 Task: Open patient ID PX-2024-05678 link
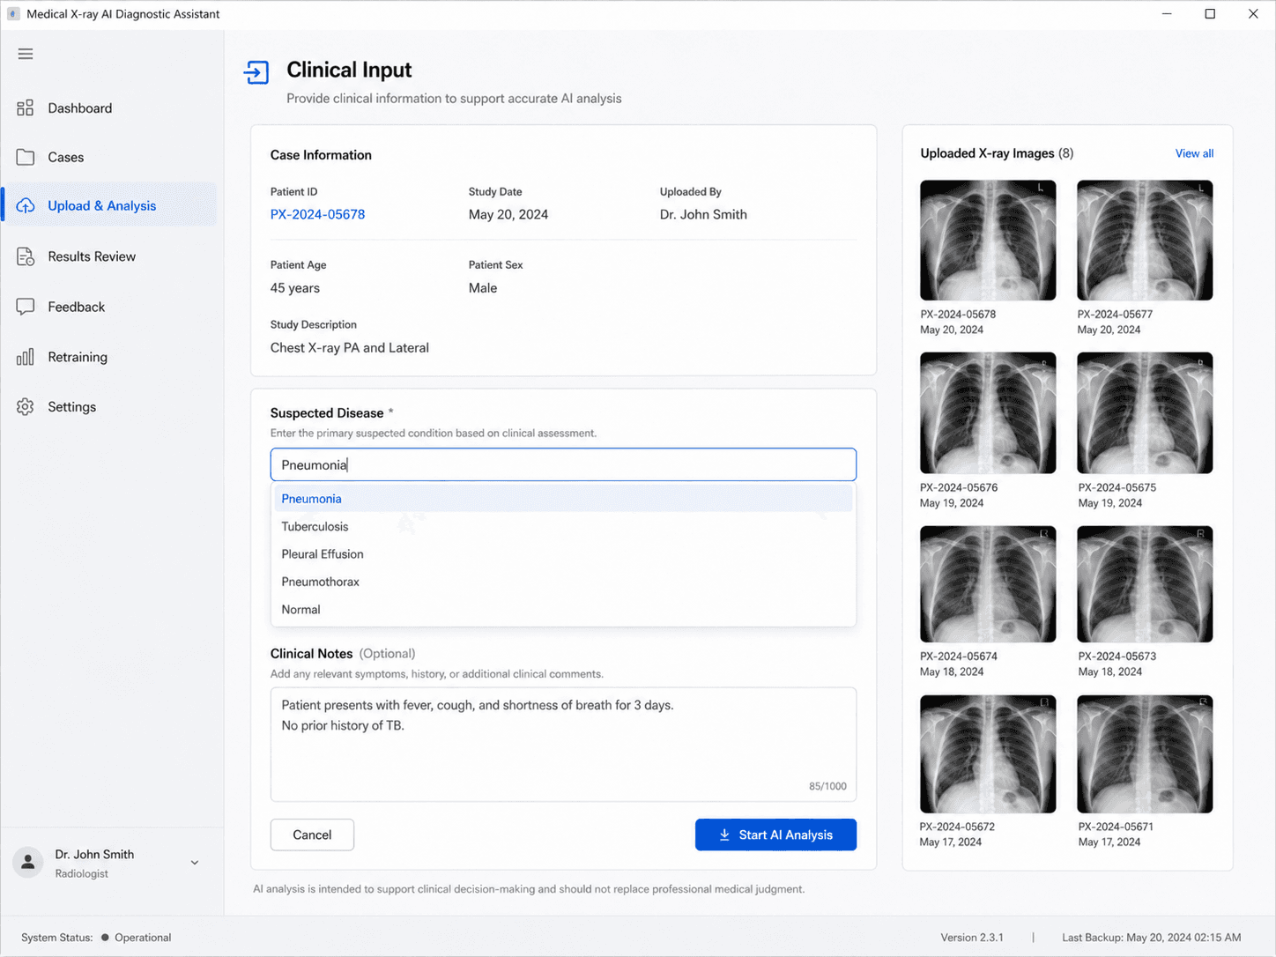pyautogui.click(x=317, y=214)
